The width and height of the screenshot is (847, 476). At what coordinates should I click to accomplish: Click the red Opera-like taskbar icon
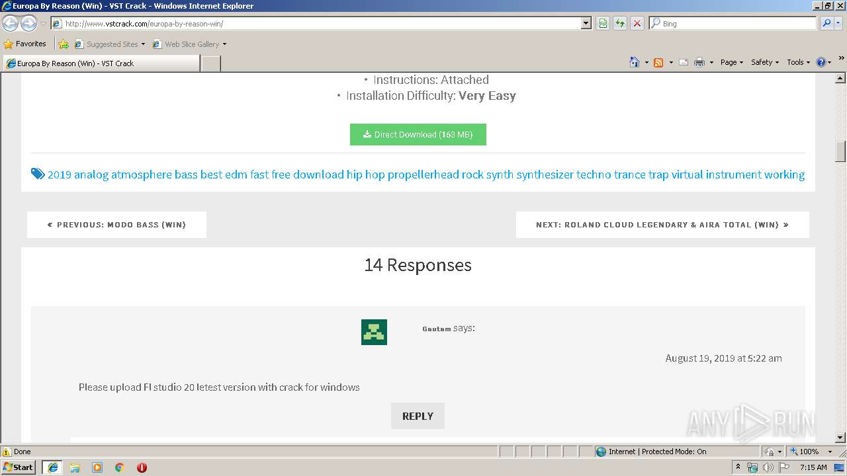[142, 467]
